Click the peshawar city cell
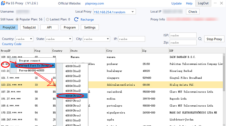The image size is (226, 126). 112,64
